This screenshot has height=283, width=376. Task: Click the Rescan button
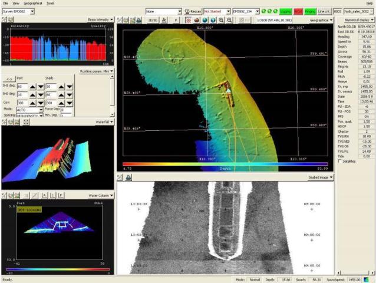192,11
